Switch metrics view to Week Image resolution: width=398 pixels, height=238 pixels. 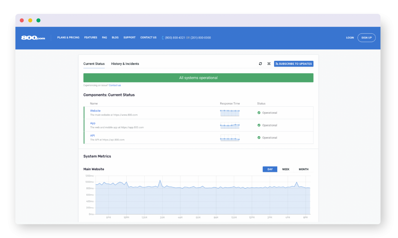tap(286, 169)
